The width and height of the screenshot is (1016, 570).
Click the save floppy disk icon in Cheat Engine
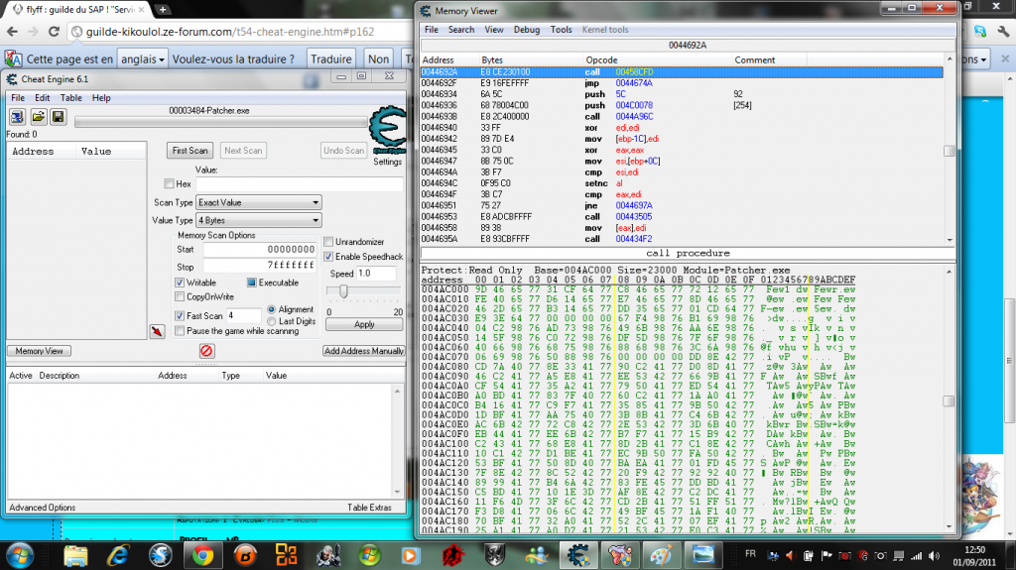tap(59, 117)
